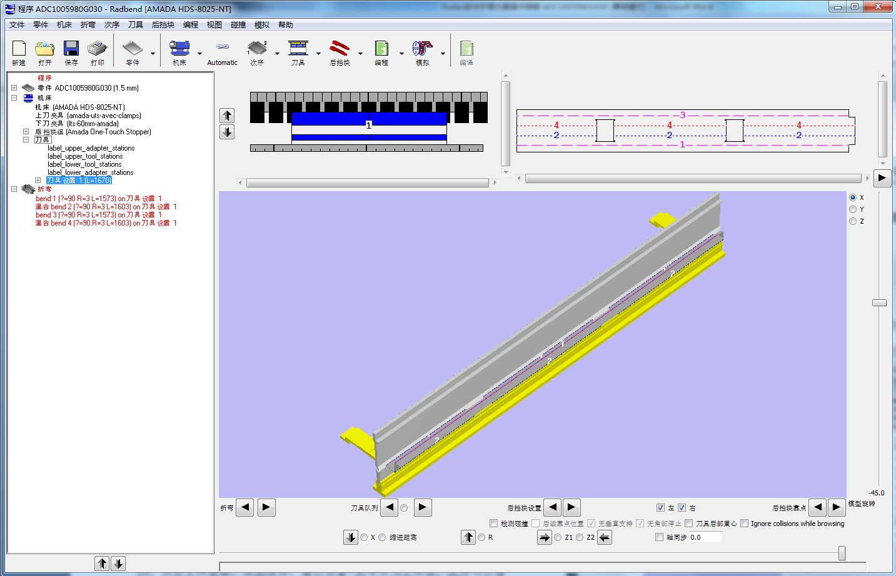
Task: Click the bottom horizontal simulation slider handle
Action: pyautogui.click(x=842, y=553)
